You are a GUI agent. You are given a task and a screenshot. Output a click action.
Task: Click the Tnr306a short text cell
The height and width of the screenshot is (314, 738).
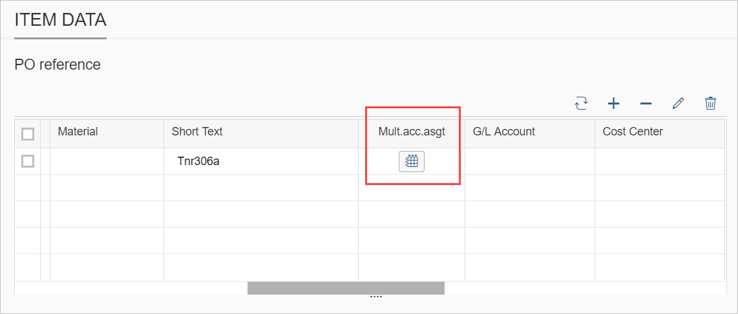[199, 161]
